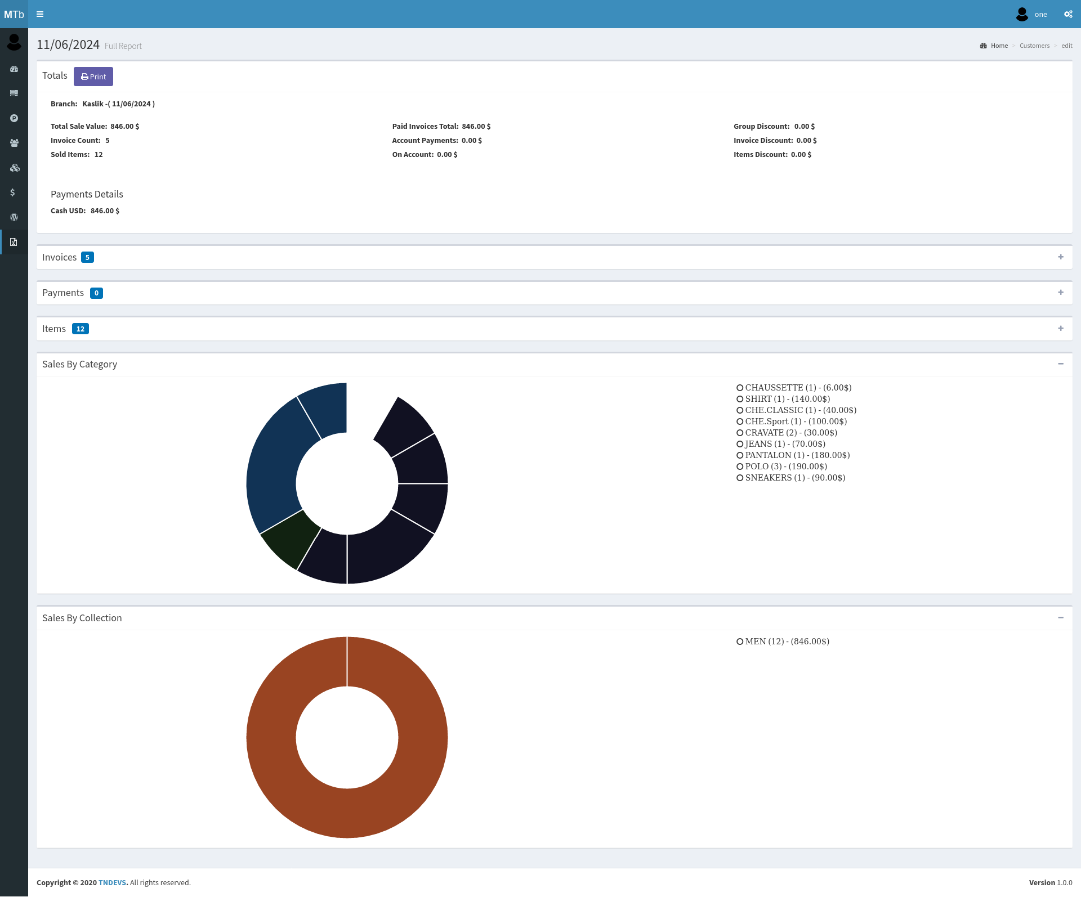The height and width of the screenshot is (897, 1081).
Task: Click the 'edit' breadcrumb text
Action: [1067, 46]
